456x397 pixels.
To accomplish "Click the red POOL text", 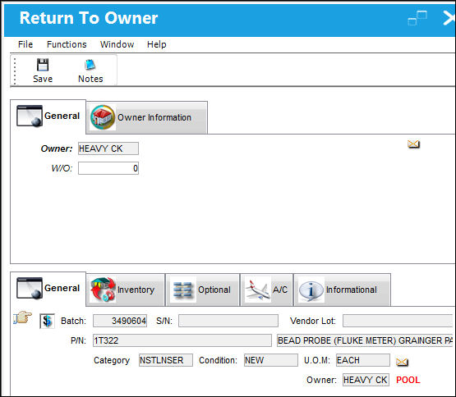I will pos(408,380).
